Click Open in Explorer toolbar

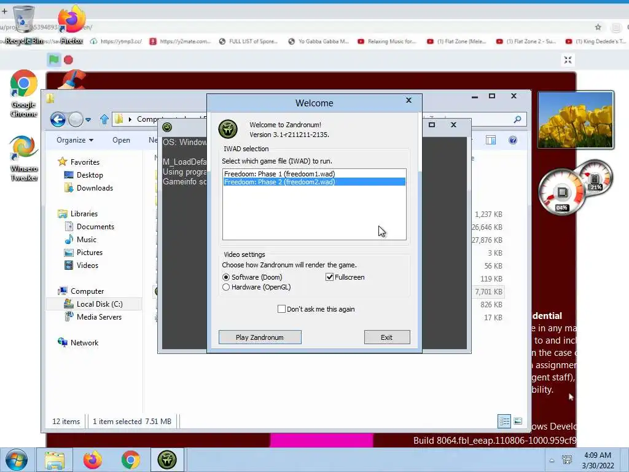click(x=121, y=140)
